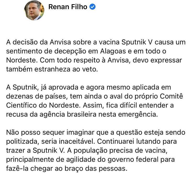Select the paragraph starting "A decisão da Anvisa"
Viewport: 196px width, 174px height.
tap(96, 56)
